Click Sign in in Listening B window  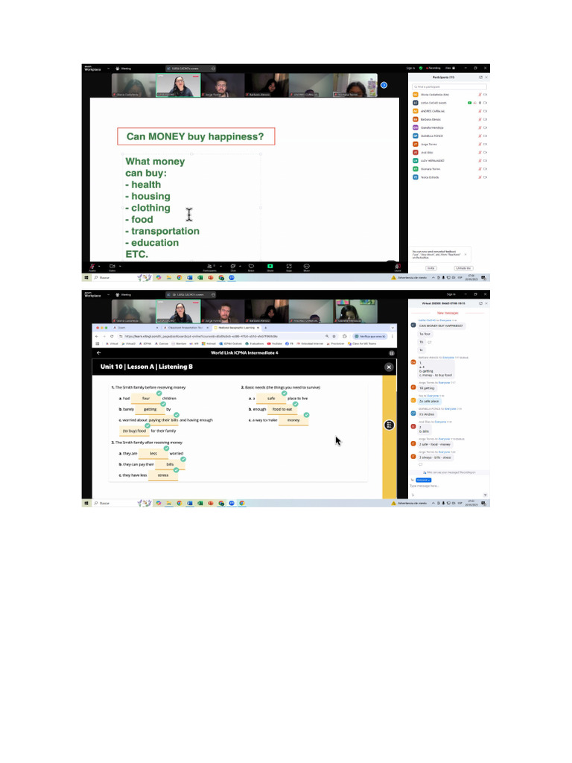[x=451, y=294]
